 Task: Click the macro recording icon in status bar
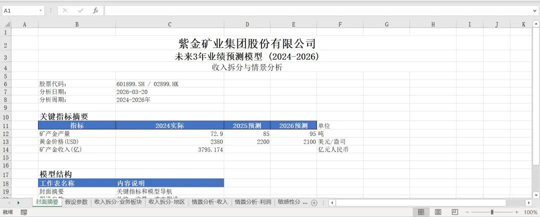[x=24, y=212]
